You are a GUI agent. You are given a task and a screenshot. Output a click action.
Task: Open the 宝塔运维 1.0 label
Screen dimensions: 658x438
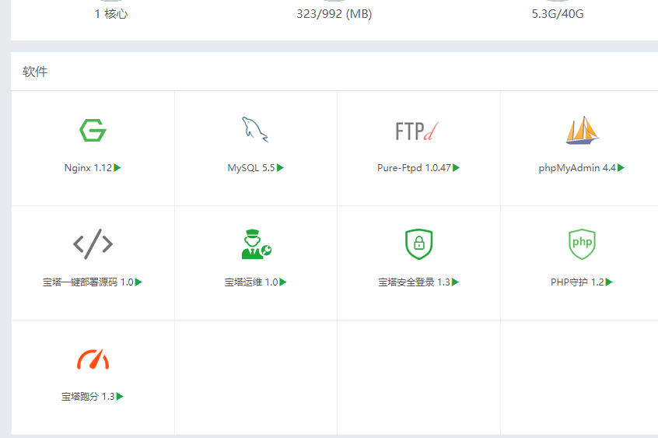pyautogui.click(x=251, y=282)
